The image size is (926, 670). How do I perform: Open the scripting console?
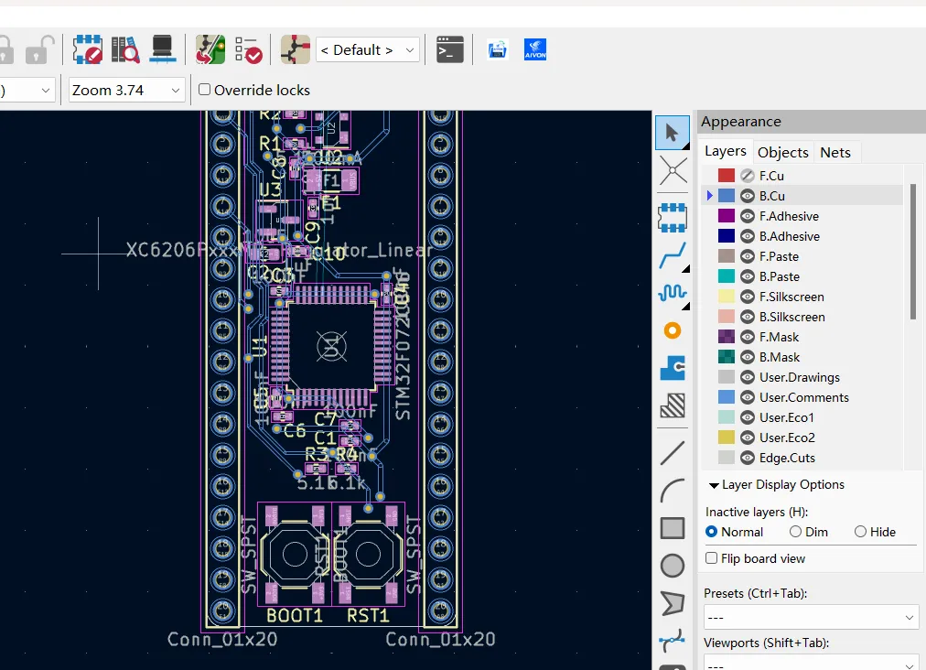(449, 49)
